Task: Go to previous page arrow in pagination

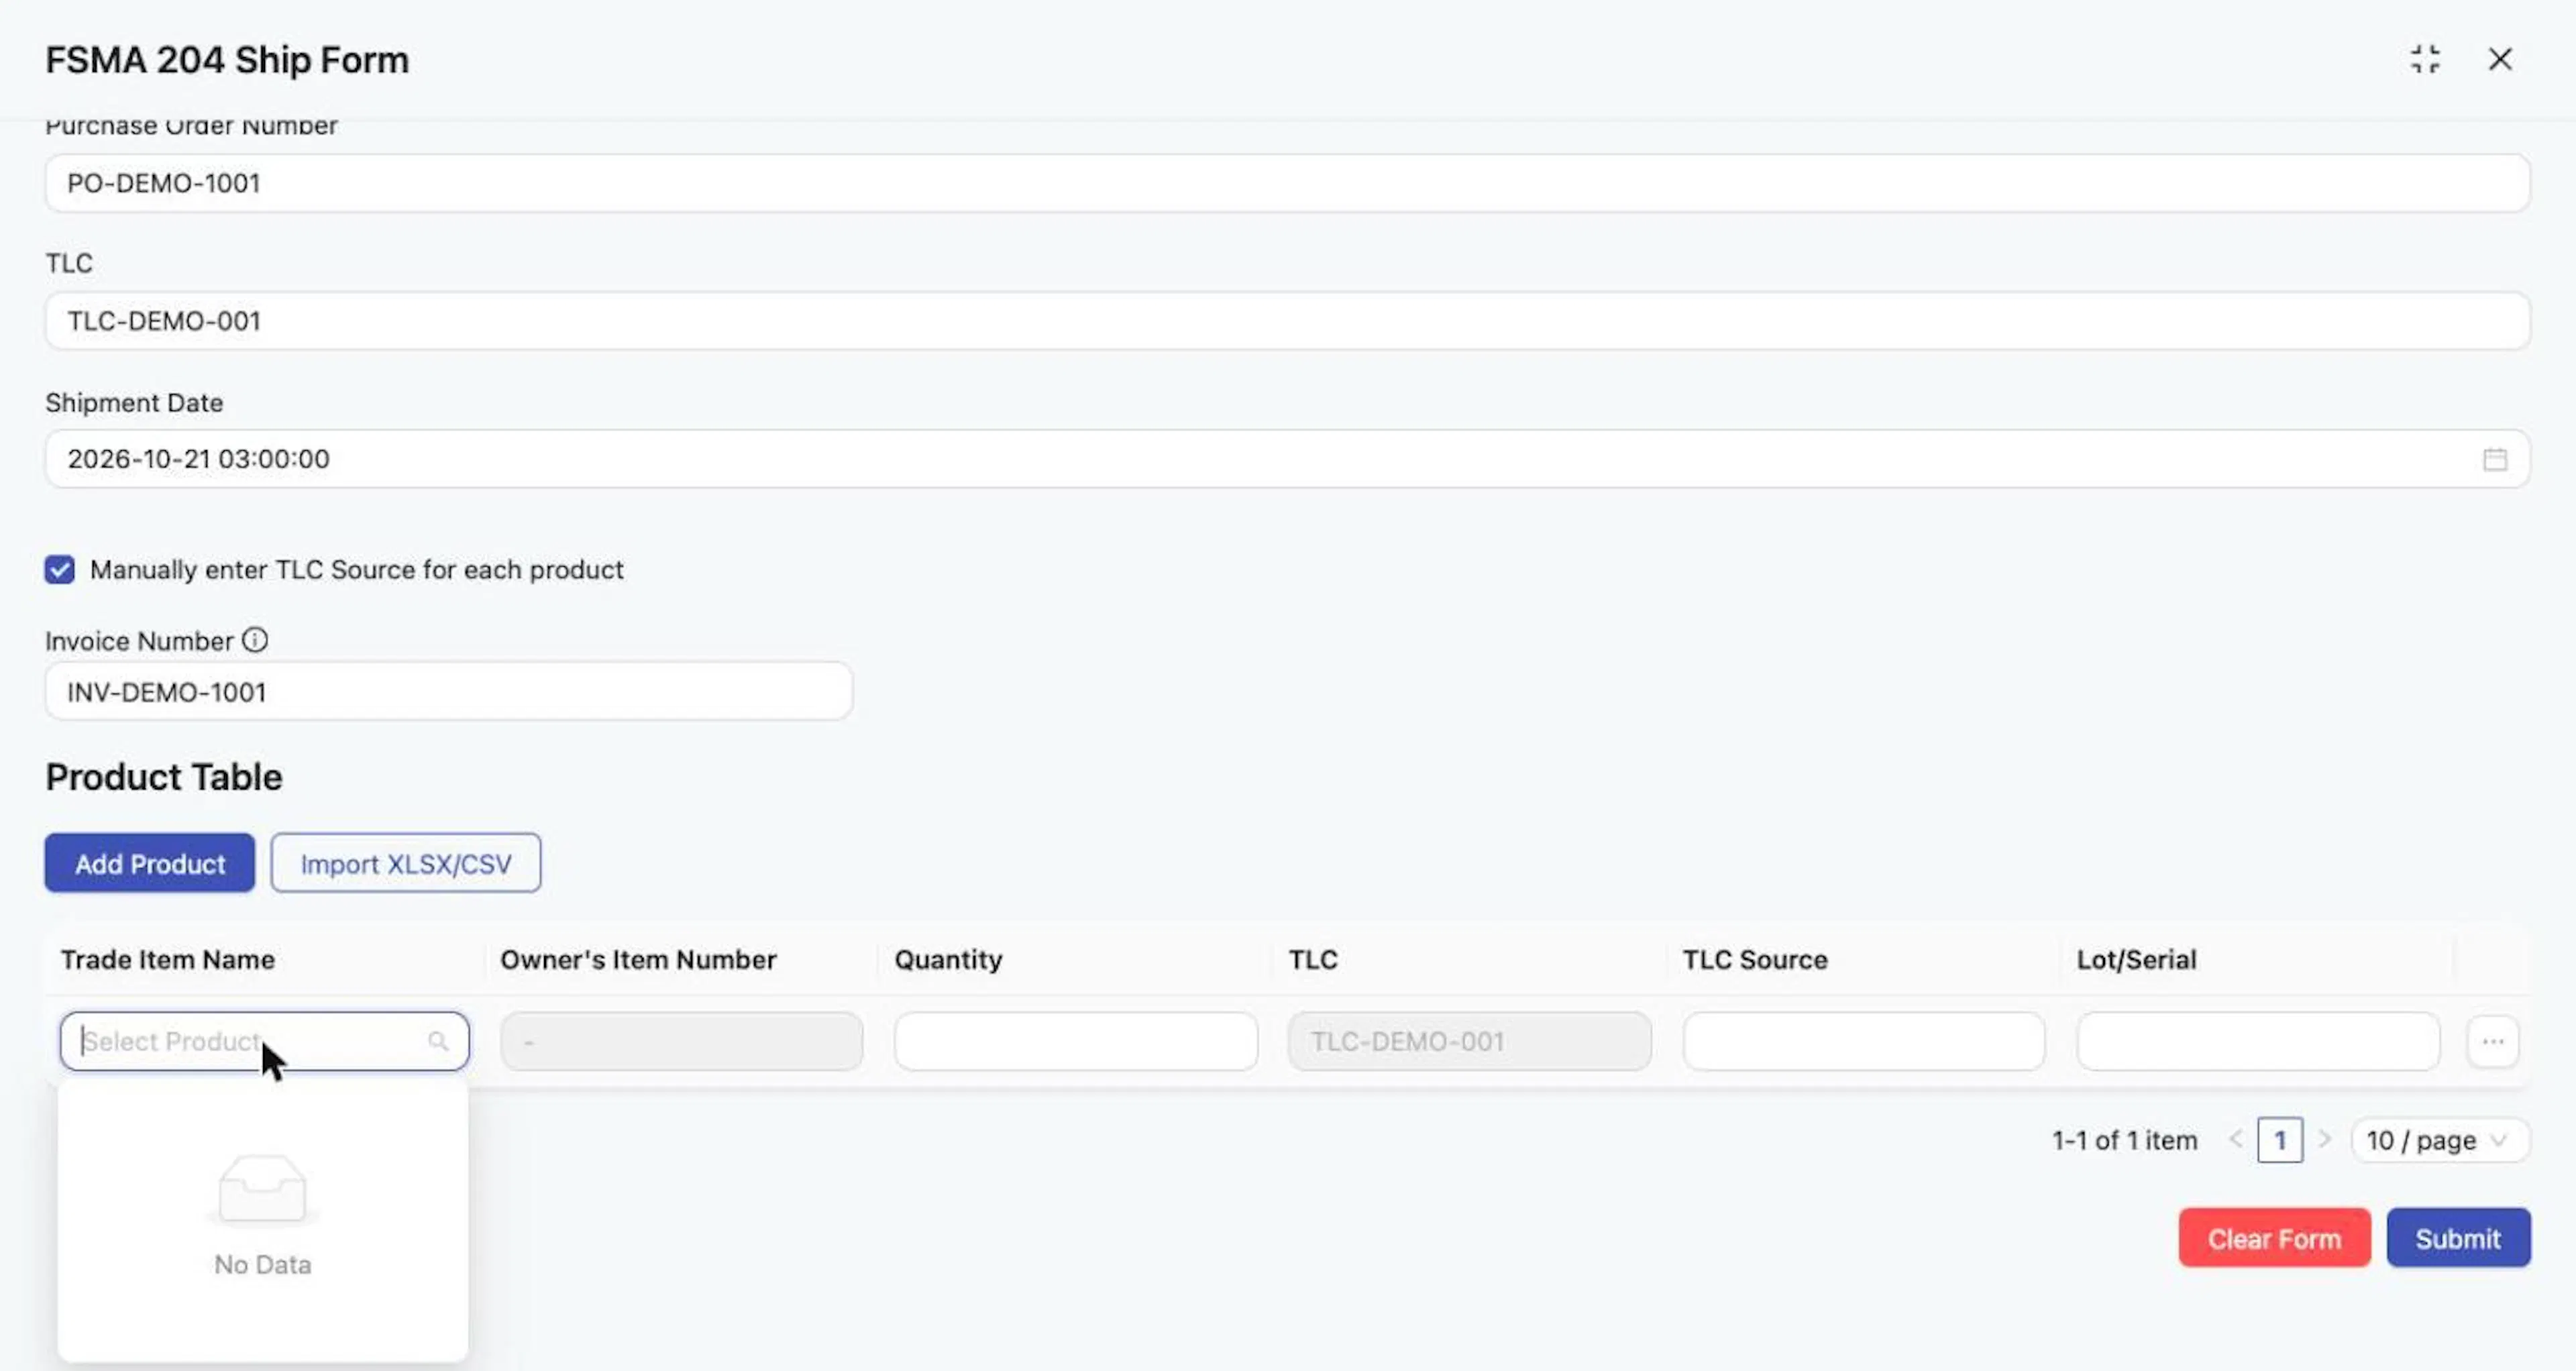Action: coord(2236,1140)
